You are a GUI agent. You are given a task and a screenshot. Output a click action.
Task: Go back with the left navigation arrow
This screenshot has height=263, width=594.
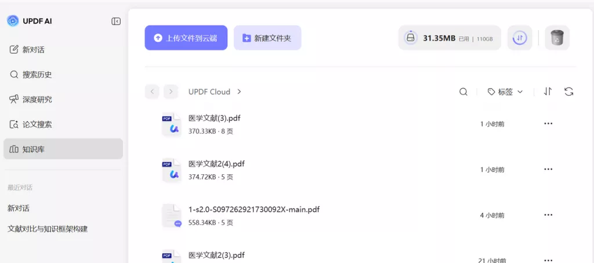(152, 92)
